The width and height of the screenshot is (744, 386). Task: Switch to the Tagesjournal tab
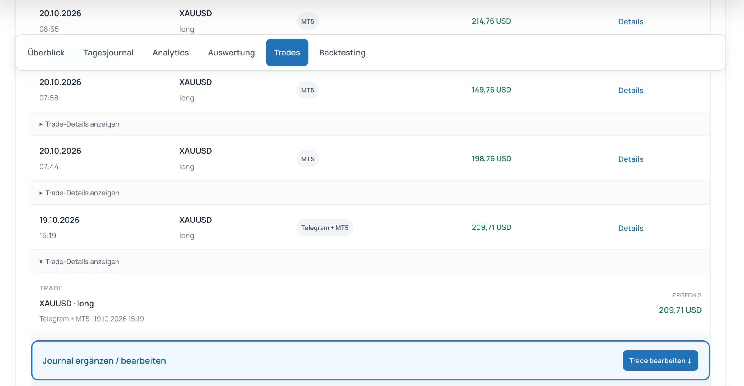[108, 53]
